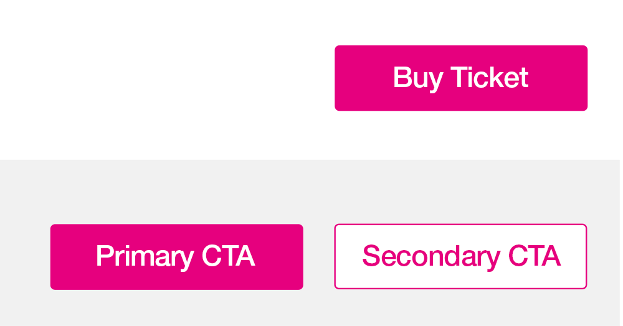This screenshot has height=326, width=623.
Task: Click the Buy Ticket button
Action: point(461,78)
